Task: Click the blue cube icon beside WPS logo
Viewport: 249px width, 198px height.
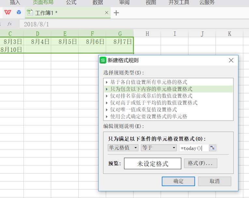Action: [19, 12]
